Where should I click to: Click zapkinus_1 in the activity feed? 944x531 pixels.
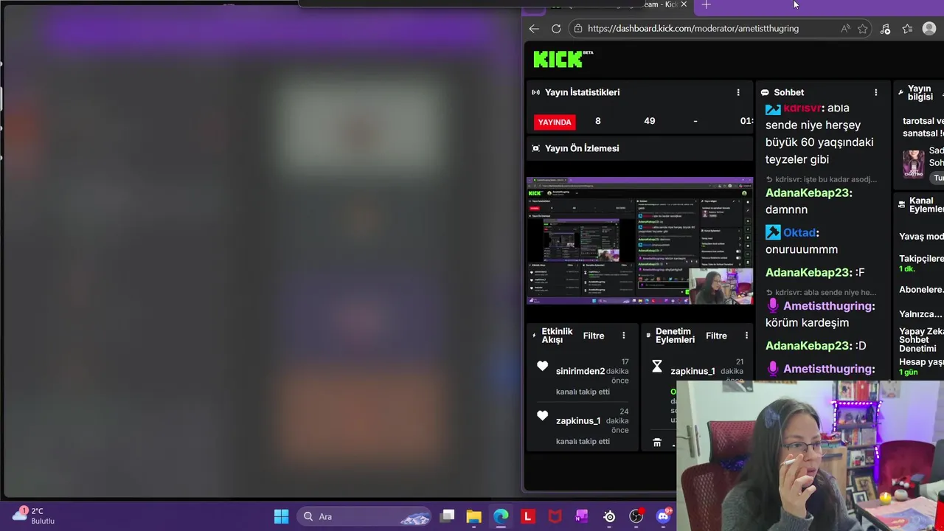(x=578, y=420)
